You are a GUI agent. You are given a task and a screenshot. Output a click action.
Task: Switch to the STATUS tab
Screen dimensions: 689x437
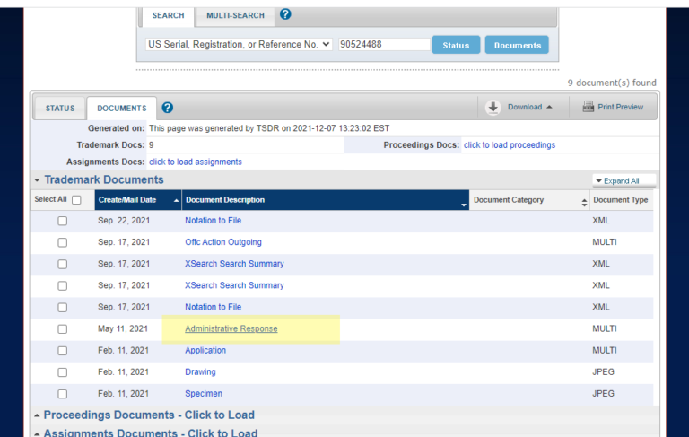point(60,109)
